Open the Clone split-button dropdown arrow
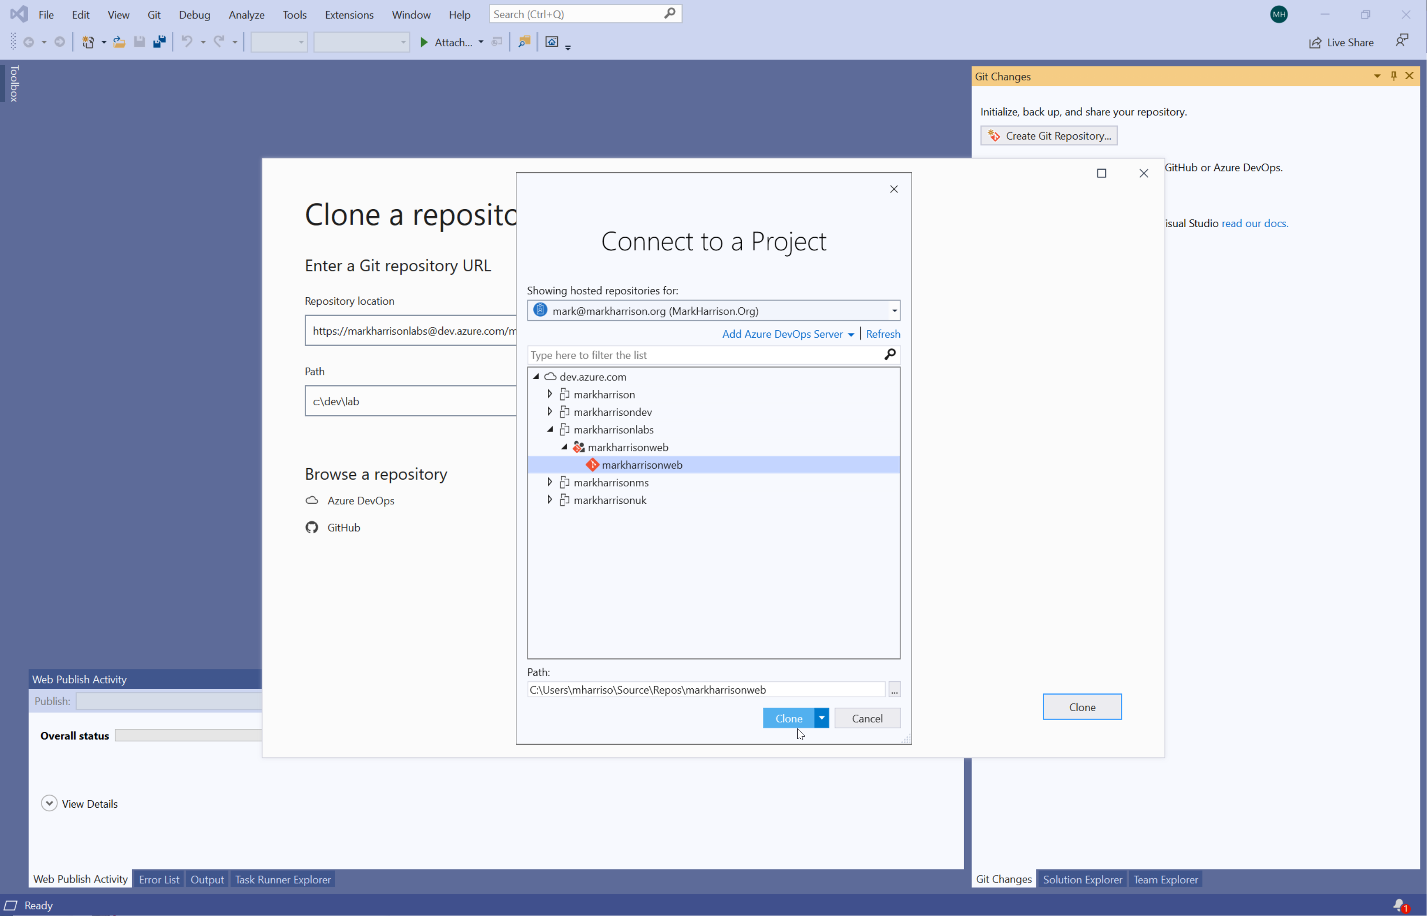This screenshot has height=916, width=1427. tap(821, 718)
